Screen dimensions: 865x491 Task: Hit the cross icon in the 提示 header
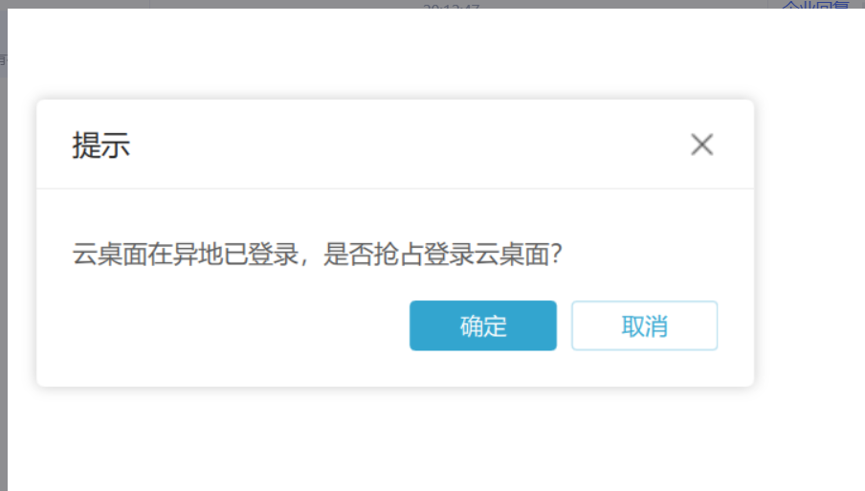click(701, 145)
